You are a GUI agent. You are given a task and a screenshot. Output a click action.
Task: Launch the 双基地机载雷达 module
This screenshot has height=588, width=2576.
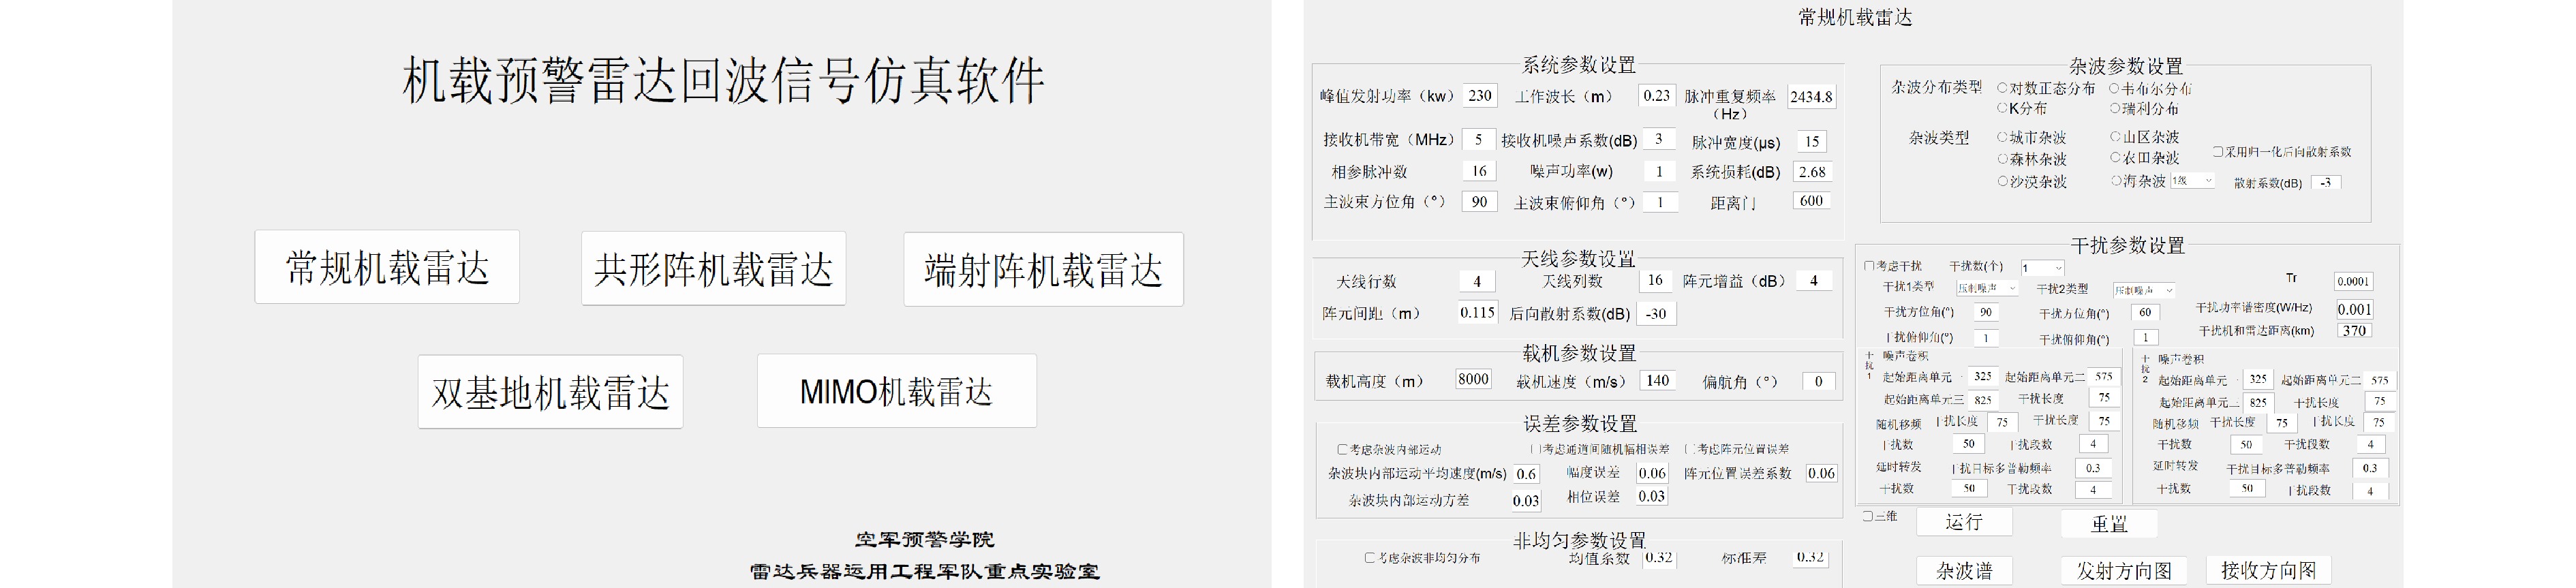[x=550, y=392]
